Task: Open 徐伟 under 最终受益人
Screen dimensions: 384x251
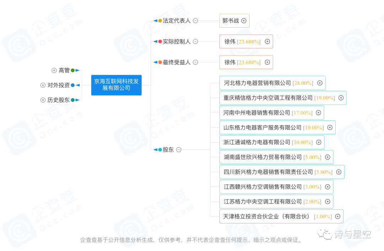Action: pos(246,62)
